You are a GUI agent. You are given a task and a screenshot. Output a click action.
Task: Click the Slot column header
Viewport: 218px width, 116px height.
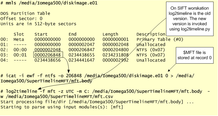point(19,34)
